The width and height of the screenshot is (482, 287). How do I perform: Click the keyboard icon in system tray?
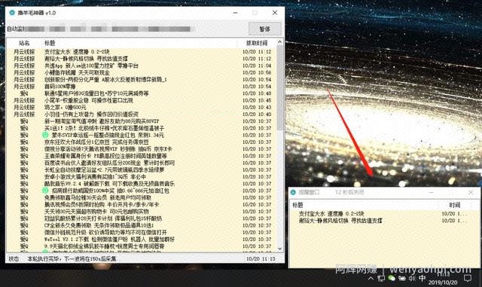[401, 278]
